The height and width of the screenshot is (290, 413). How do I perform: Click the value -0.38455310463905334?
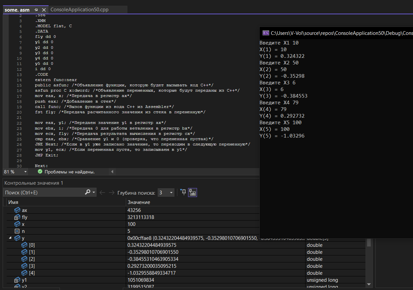153,259
